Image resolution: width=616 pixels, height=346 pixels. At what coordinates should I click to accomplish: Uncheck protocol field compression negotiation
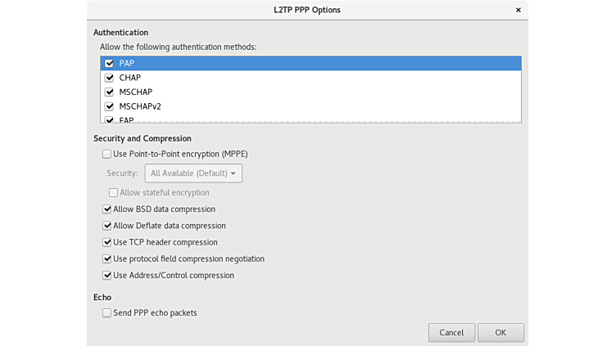click(106, 259)
